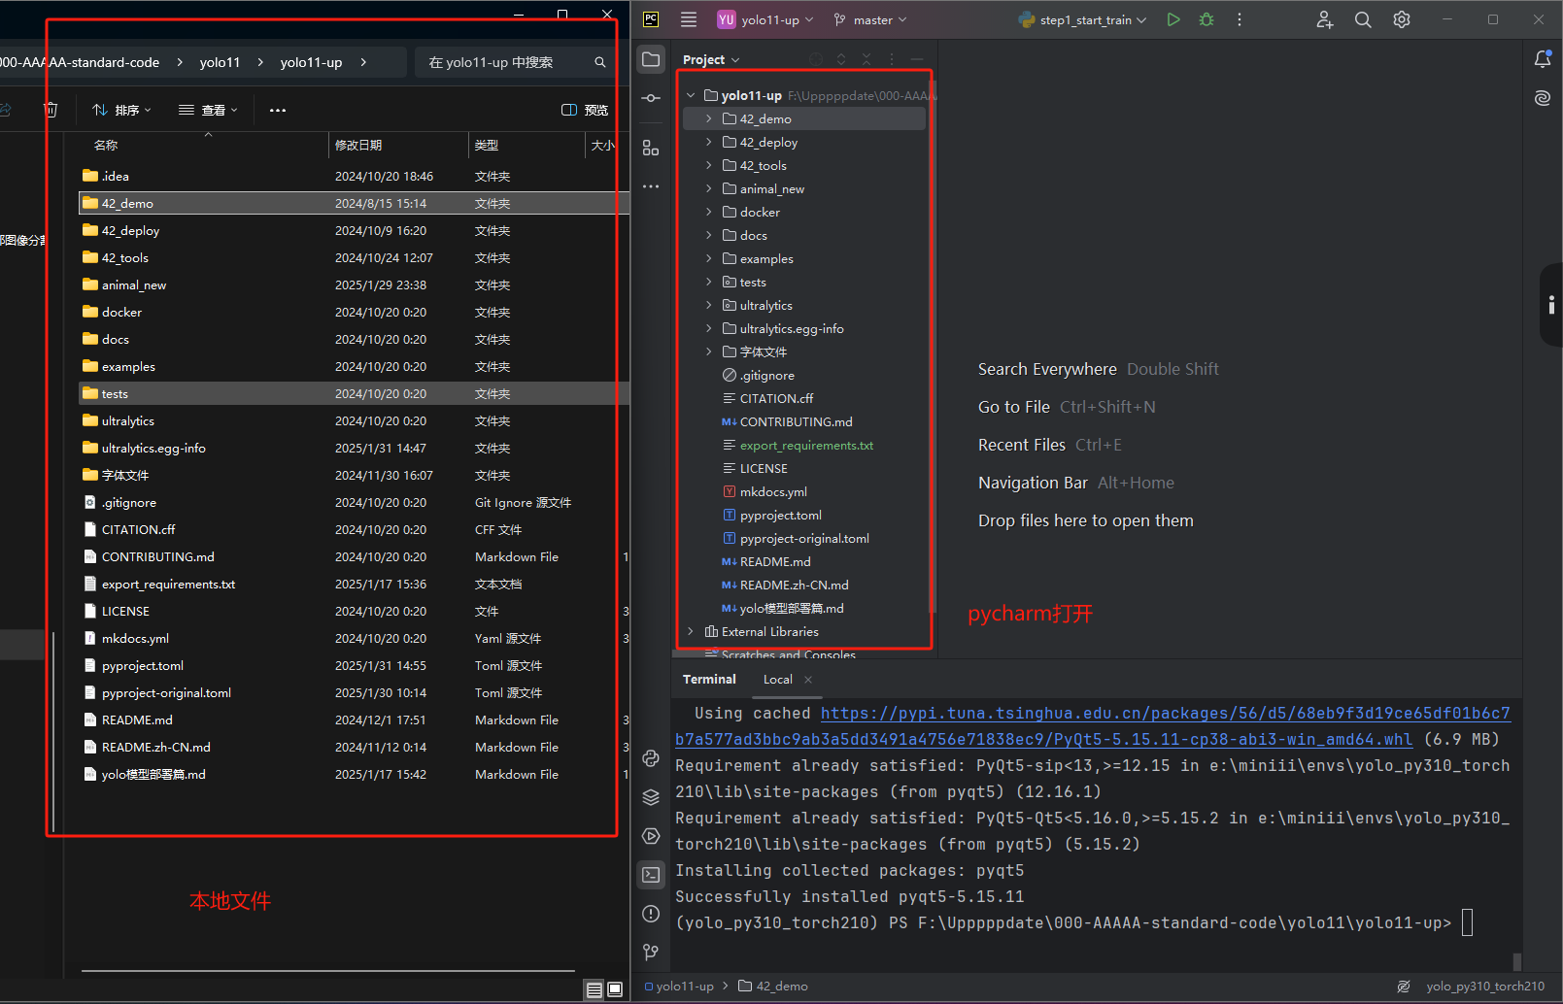Run step1_start_train with the green play icon
The height and width of the screenshot is (1004, 1563).
pyautogui.click(x=1173, y=19)
